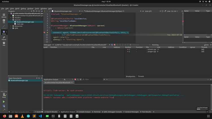Close AccelerometerVisualizerBluetooth output tab
Image resolution: width=212 pixels, height=119 pixels.
pos(72,83)
